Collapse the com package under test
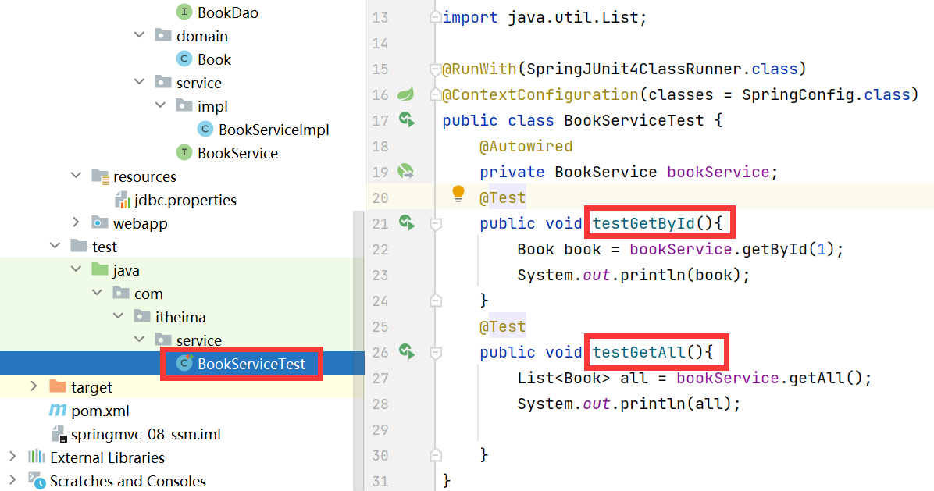 97,293
